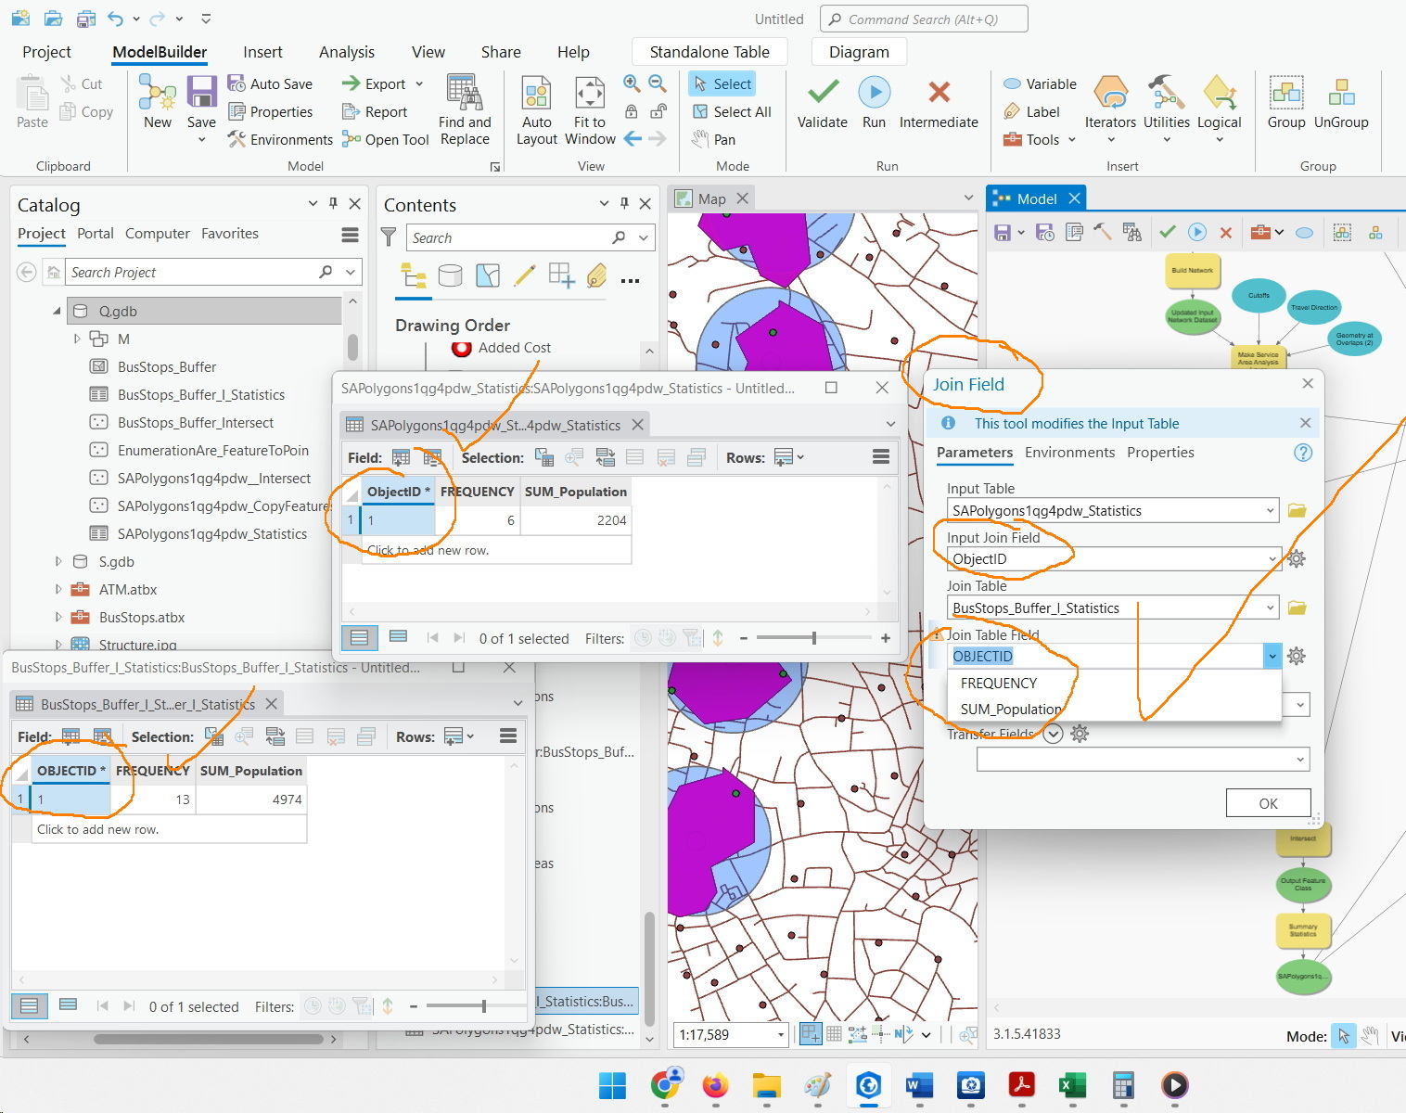This screenshot has height=1113, width=1406.
Task: Open the Environments tab in Join Field dialog
Action: pyautogui.click(x=1070, y=453)
